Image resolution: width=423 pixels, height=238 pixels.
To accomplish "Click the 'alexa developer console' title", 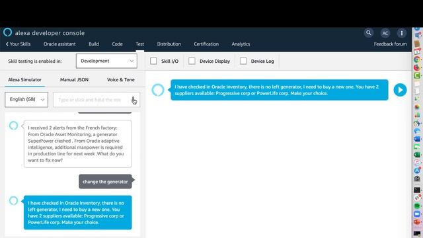I will 50,33.
